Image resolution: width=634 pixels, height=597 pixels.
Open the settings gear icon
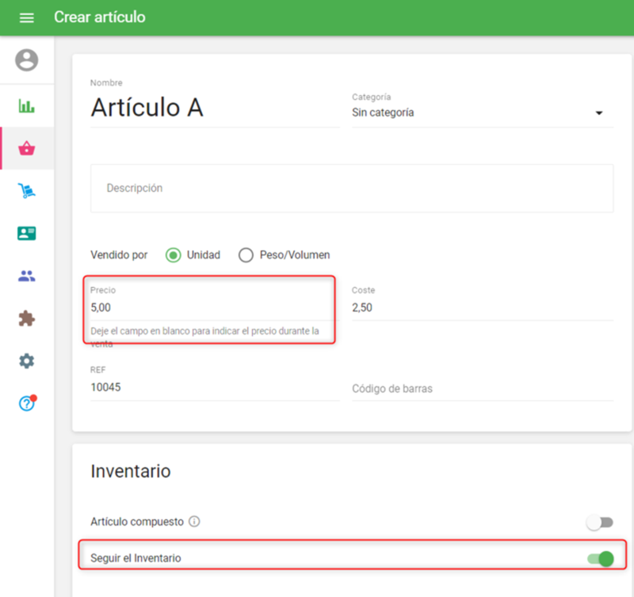click(x=26, y=362)
